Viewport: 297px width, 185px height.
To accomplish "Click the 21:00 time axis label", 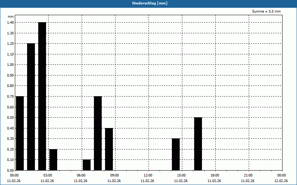I will click(x=248, y=175).
